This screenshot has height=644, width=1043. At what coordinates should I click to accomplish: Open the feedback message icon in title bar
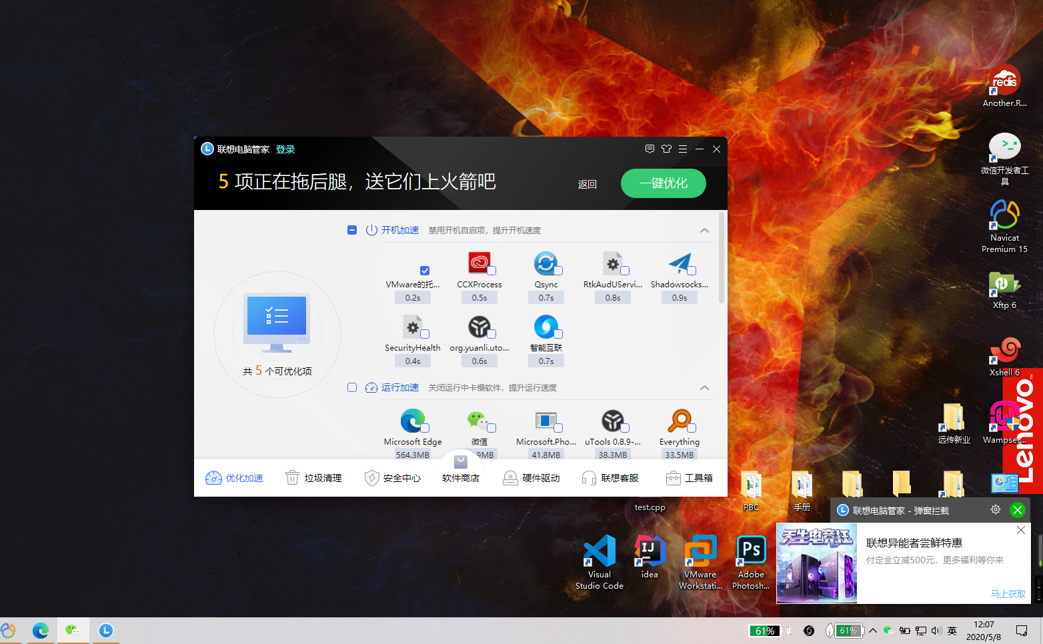[650, 149]
